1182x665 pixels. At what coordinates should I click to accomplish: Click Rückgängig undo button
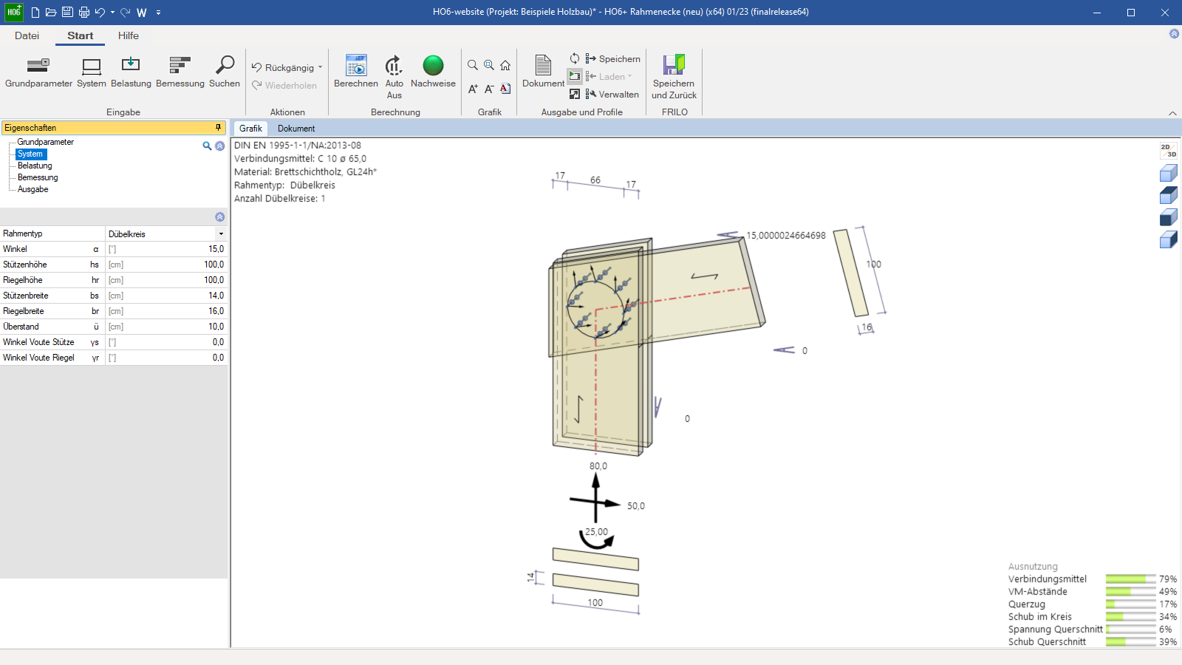tap(283, 67)
